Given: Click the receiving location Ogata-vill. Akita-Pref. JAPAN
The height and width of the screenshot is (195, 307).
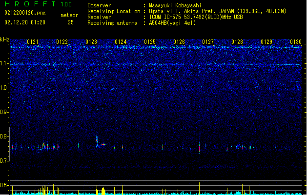Looking at the screenshot, I should pyautogui.click(x=191, y=11).
